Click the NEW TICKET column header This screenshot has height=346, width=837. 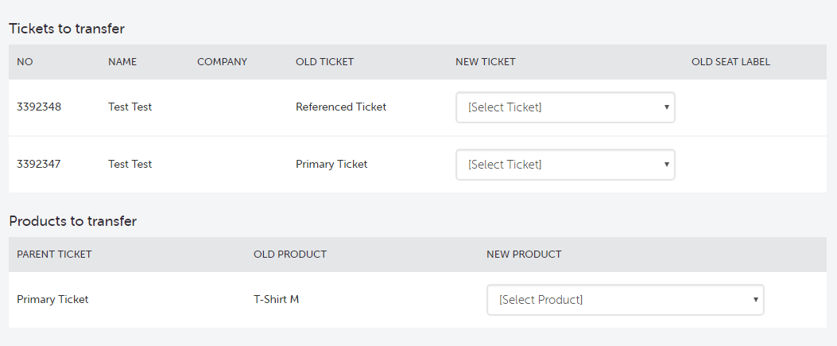[x=485, y=62]
